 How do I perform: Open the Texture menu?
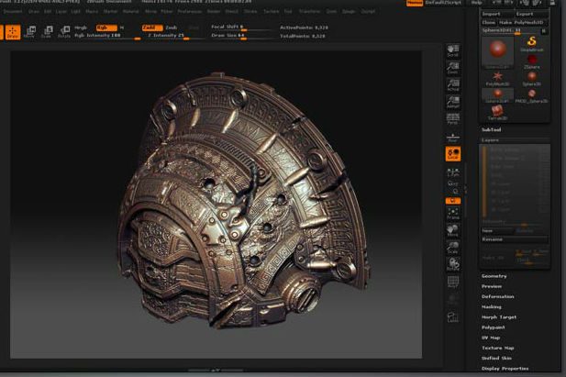271,12
